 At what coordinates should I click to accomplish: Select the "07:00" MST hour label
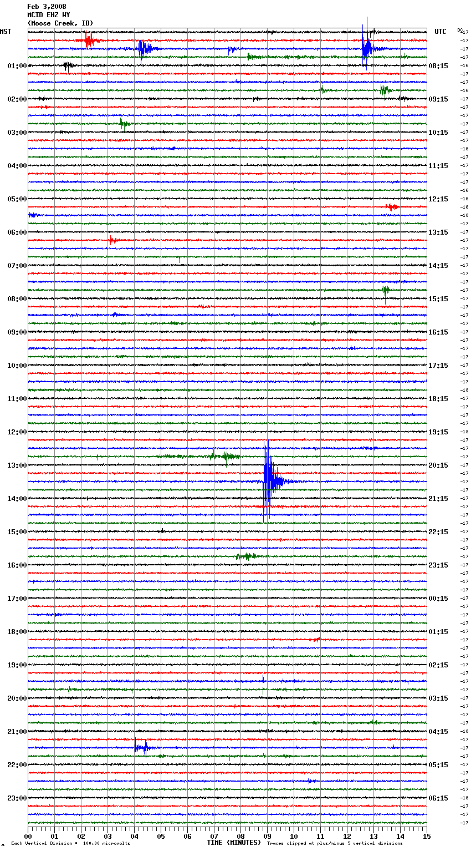coord(17,266)
